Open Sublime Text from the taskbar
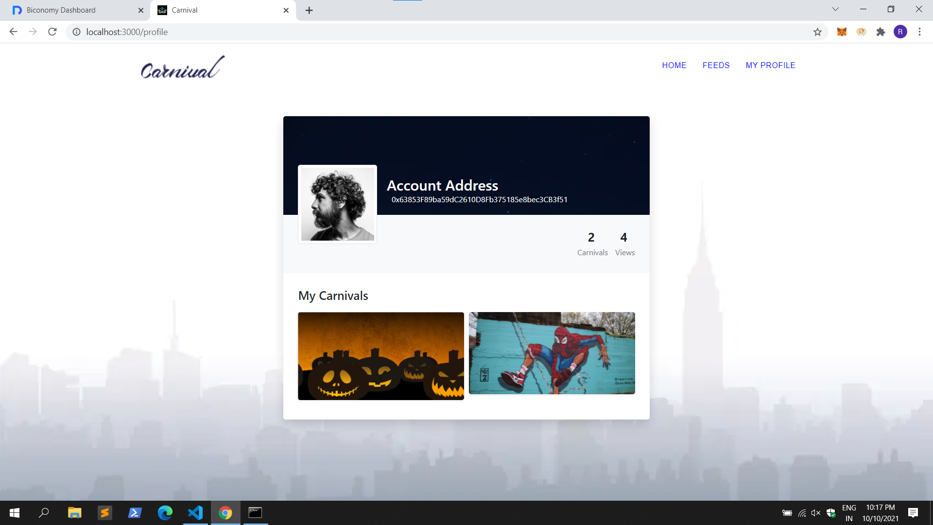 [104, 513]
